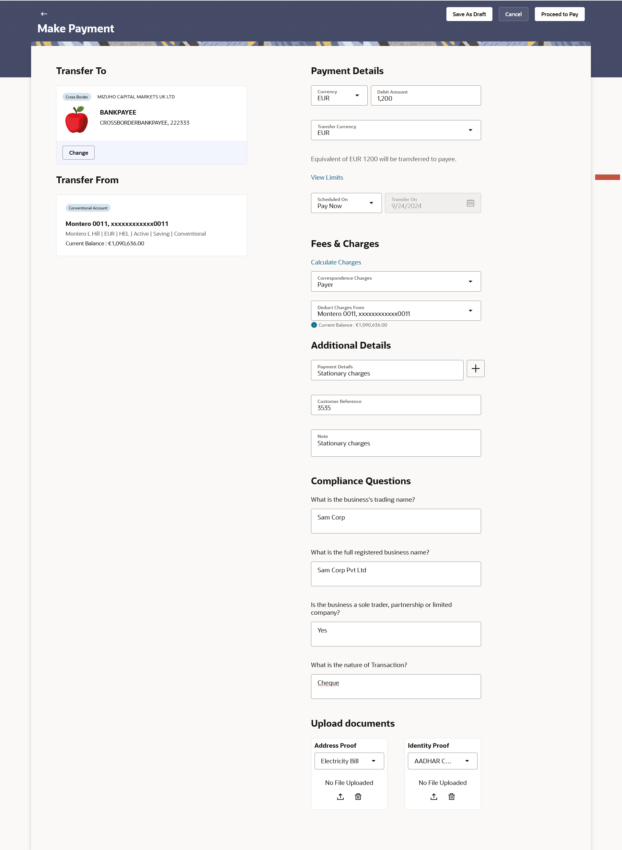This screenshot has width=622, height=850.
Task: Click the Transfer On calendar icon
Action: pos(470,203)
